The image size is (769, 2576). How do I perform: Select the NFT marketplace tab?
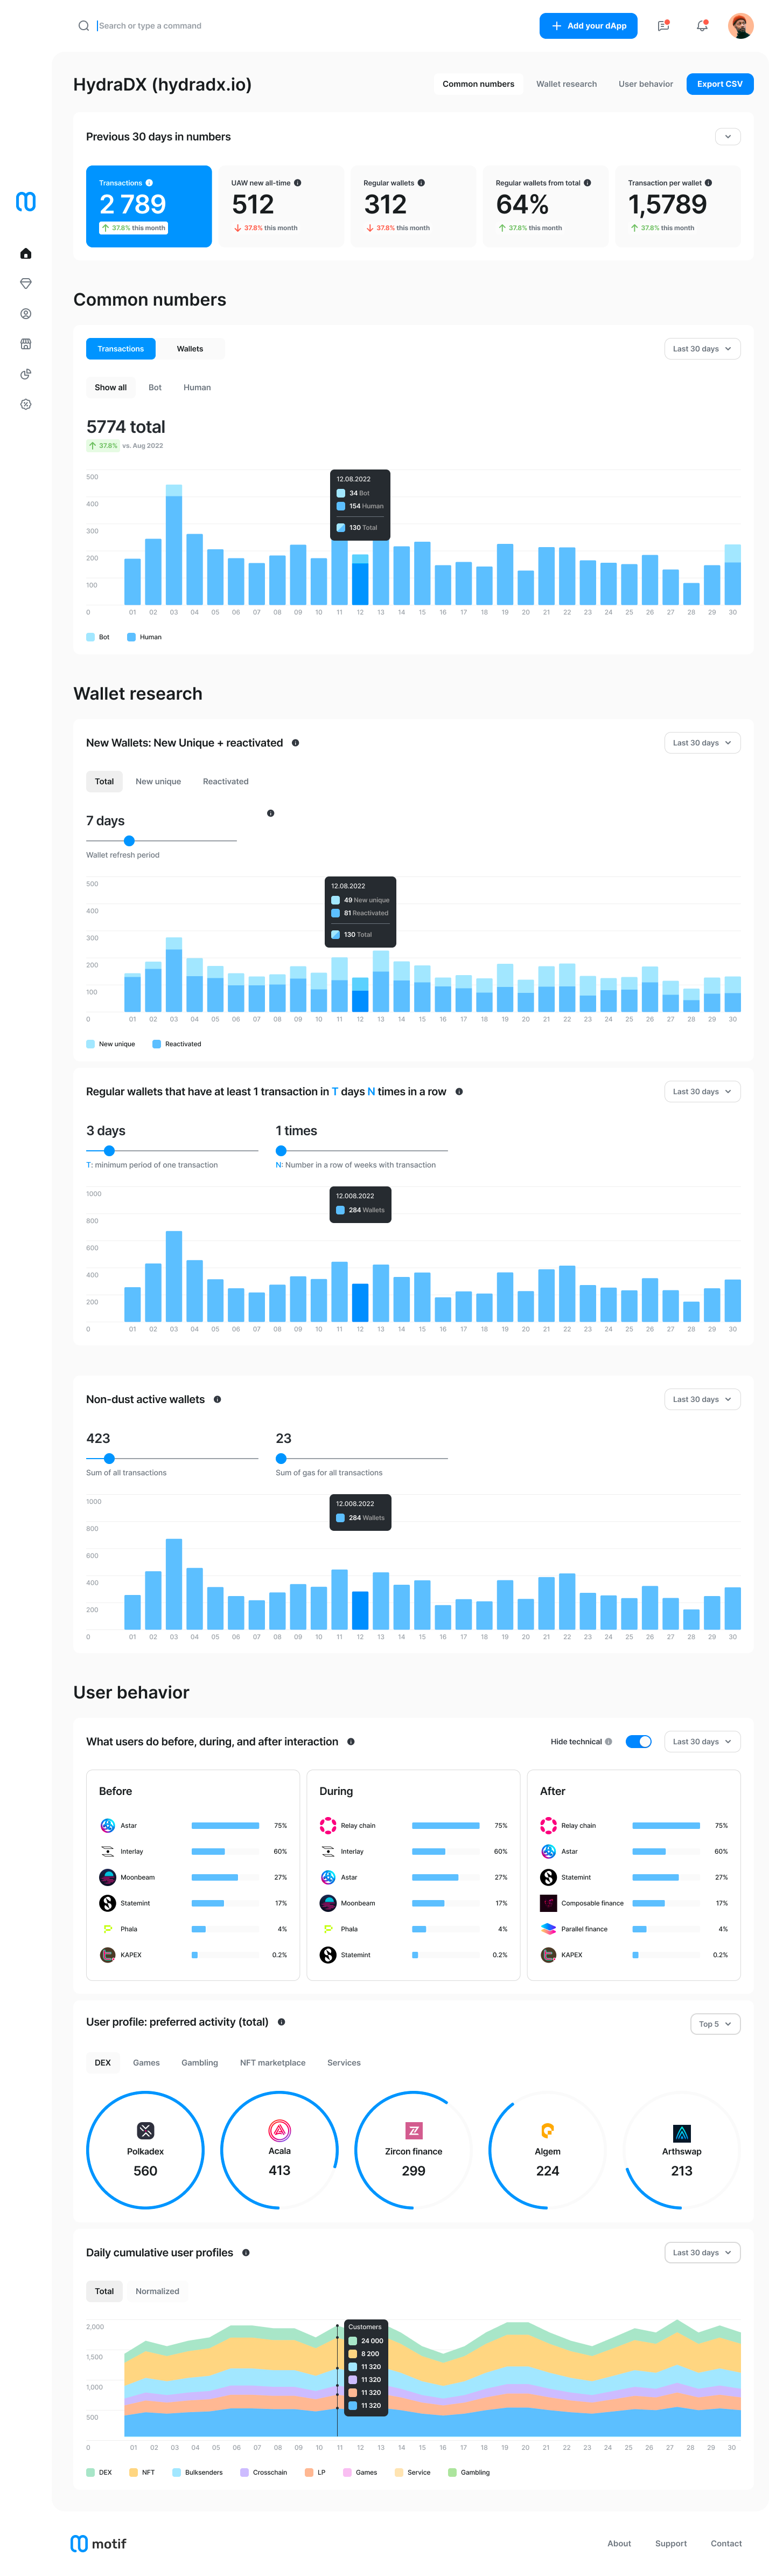272,2062
